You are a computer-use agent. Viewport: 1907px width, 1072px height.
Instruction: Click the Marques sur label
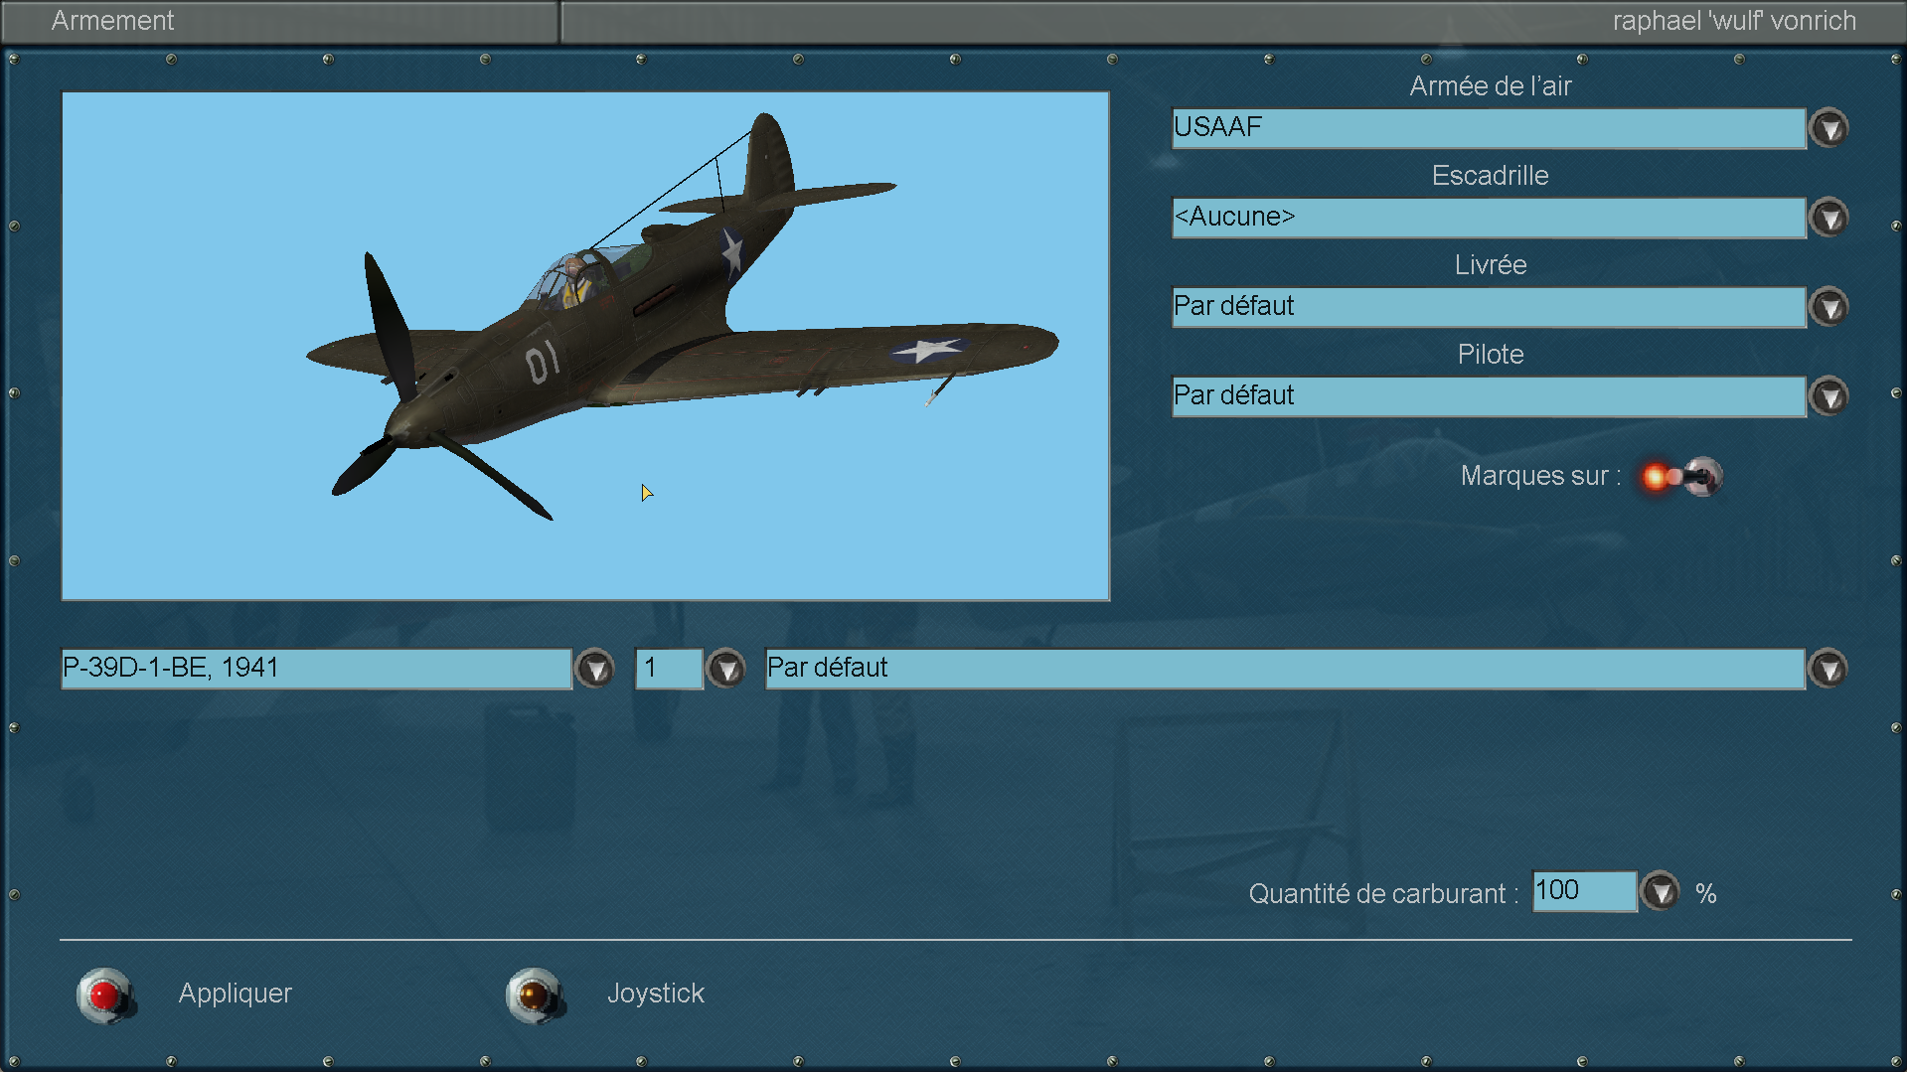point(1540,476)
